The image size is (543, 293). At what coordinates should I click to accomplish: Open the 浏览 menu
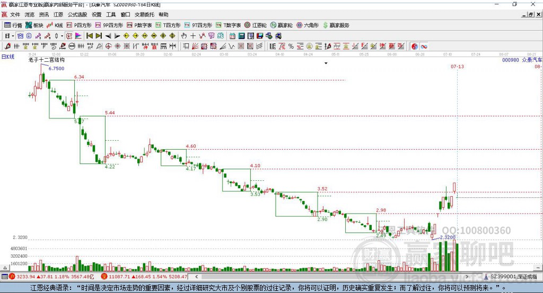pos(30,14)
